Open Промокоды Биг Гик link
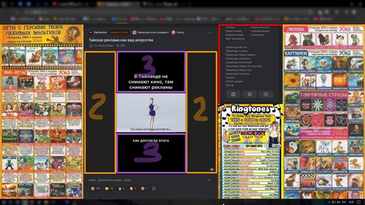This screenshot has width=365, height=205. (x=236, y=47)
